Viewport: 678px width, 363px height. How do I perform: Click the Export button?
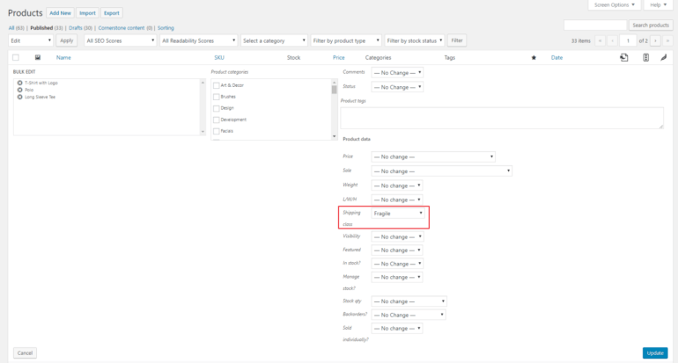[111, 13]
